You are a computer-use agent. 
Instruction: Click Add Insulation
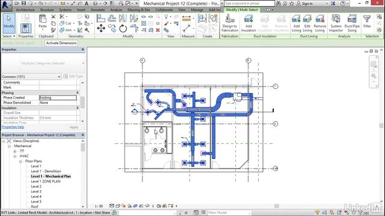(248, 23)
